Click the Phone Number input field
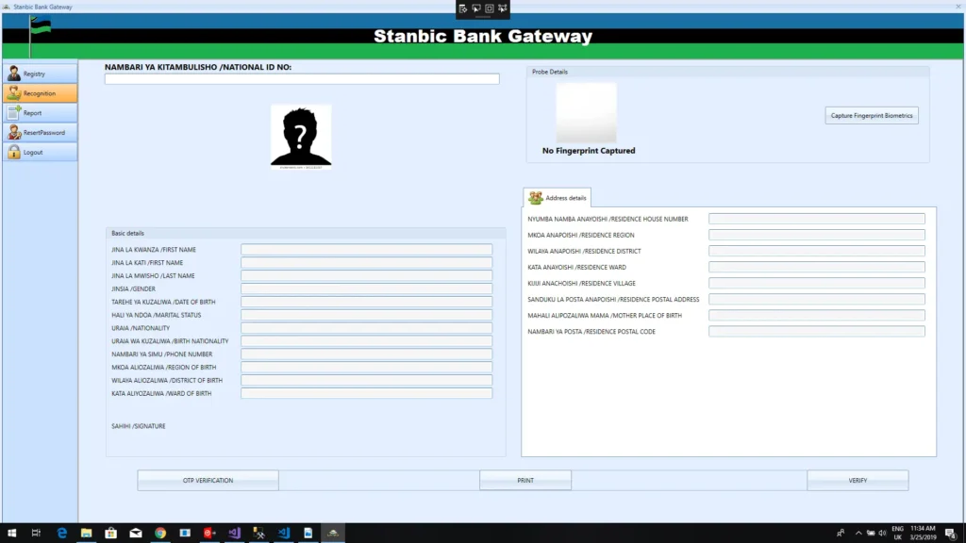 coord(366,354)
